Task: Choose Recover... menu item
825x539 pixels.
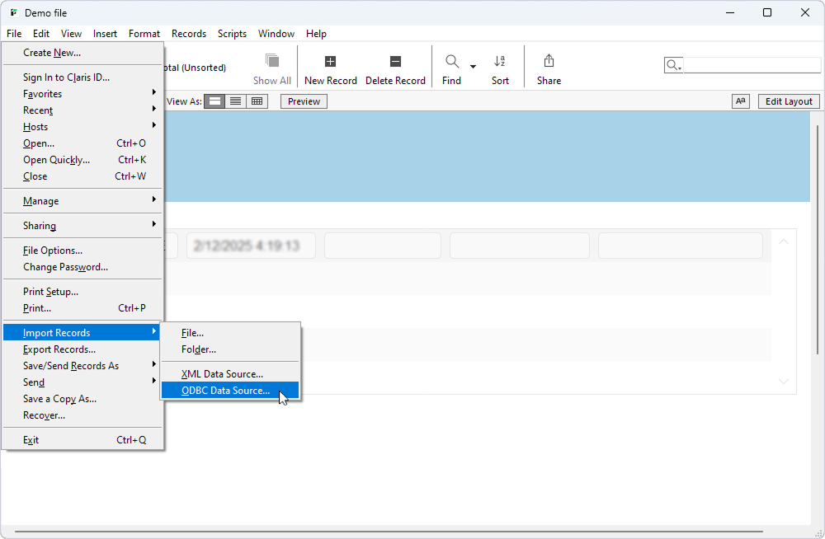Action: (x=82, y=415)
